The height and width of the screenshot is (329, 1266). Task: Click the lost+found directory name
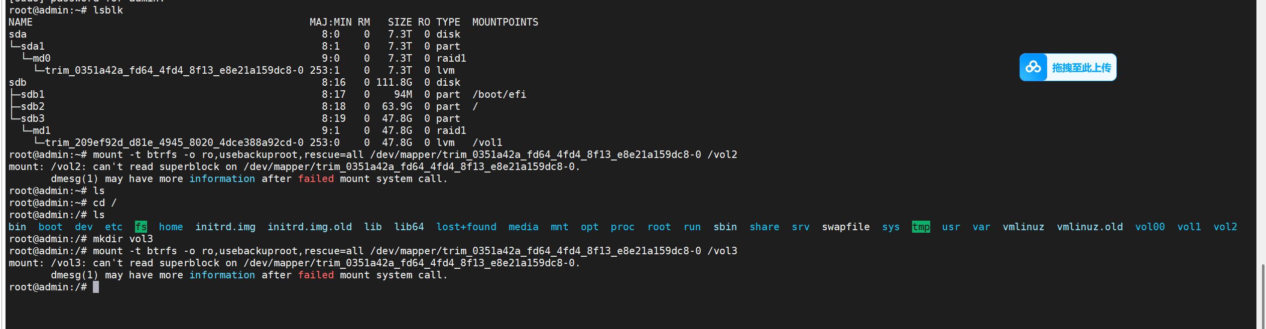pos(466,227)
